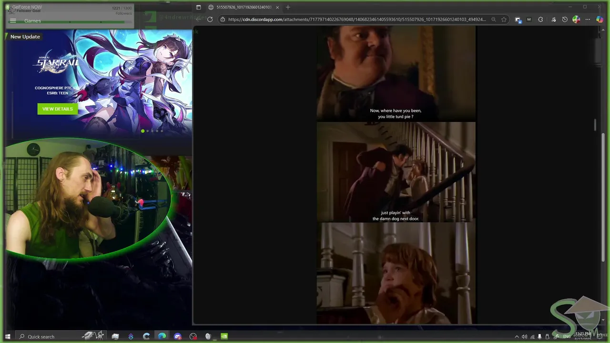Show hidden system tray icons
This screenshot has height=343, width=610.
tap(517, 337)
